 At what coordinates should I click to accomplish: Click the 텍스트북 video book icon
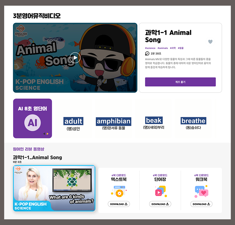[x=119, y=191]
